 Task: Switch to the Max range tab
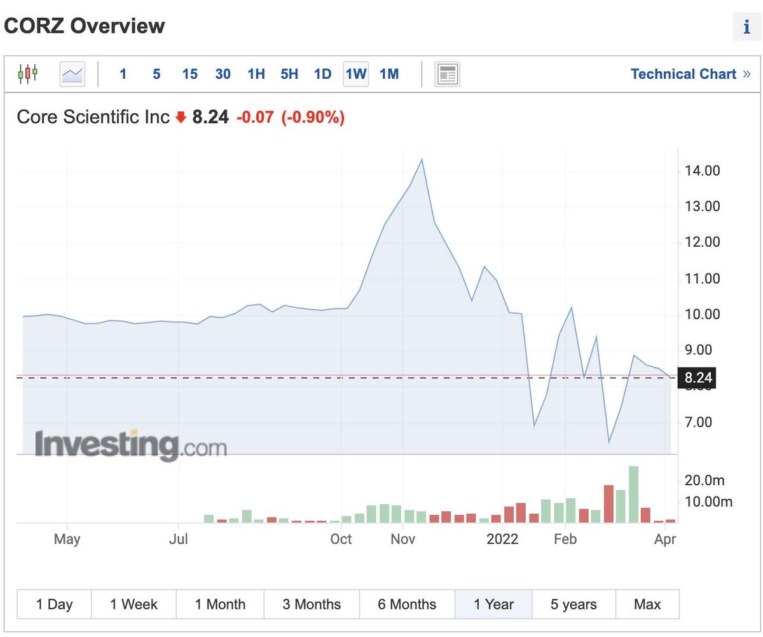pos(647,604)
